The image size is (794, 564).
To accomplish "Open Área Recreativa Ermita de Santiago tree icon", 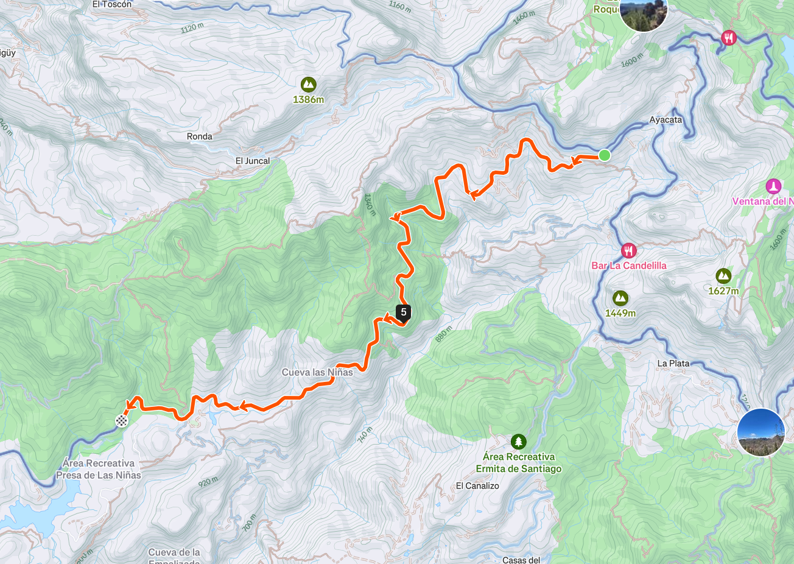I will coord(518,441).
